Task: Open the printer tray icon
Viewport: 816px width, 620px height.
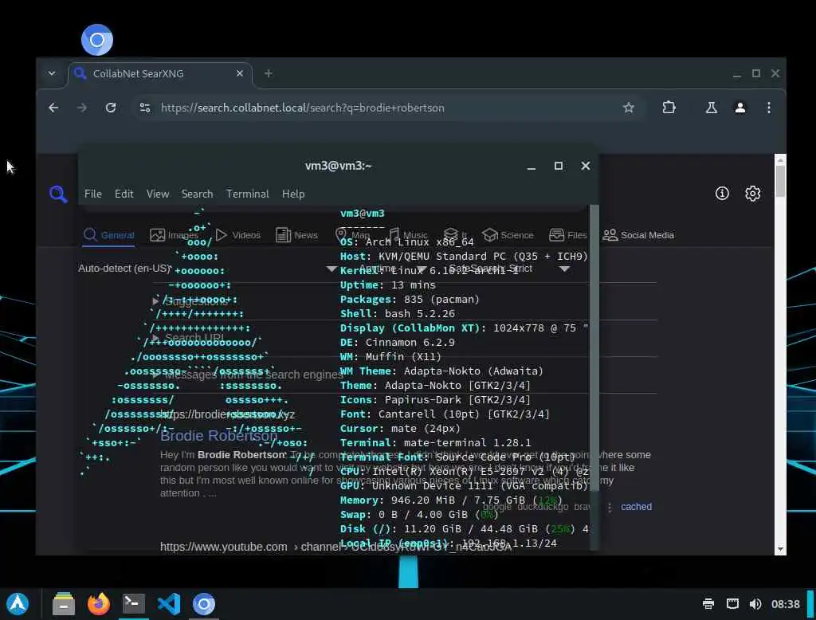Action: pos(708,604)
